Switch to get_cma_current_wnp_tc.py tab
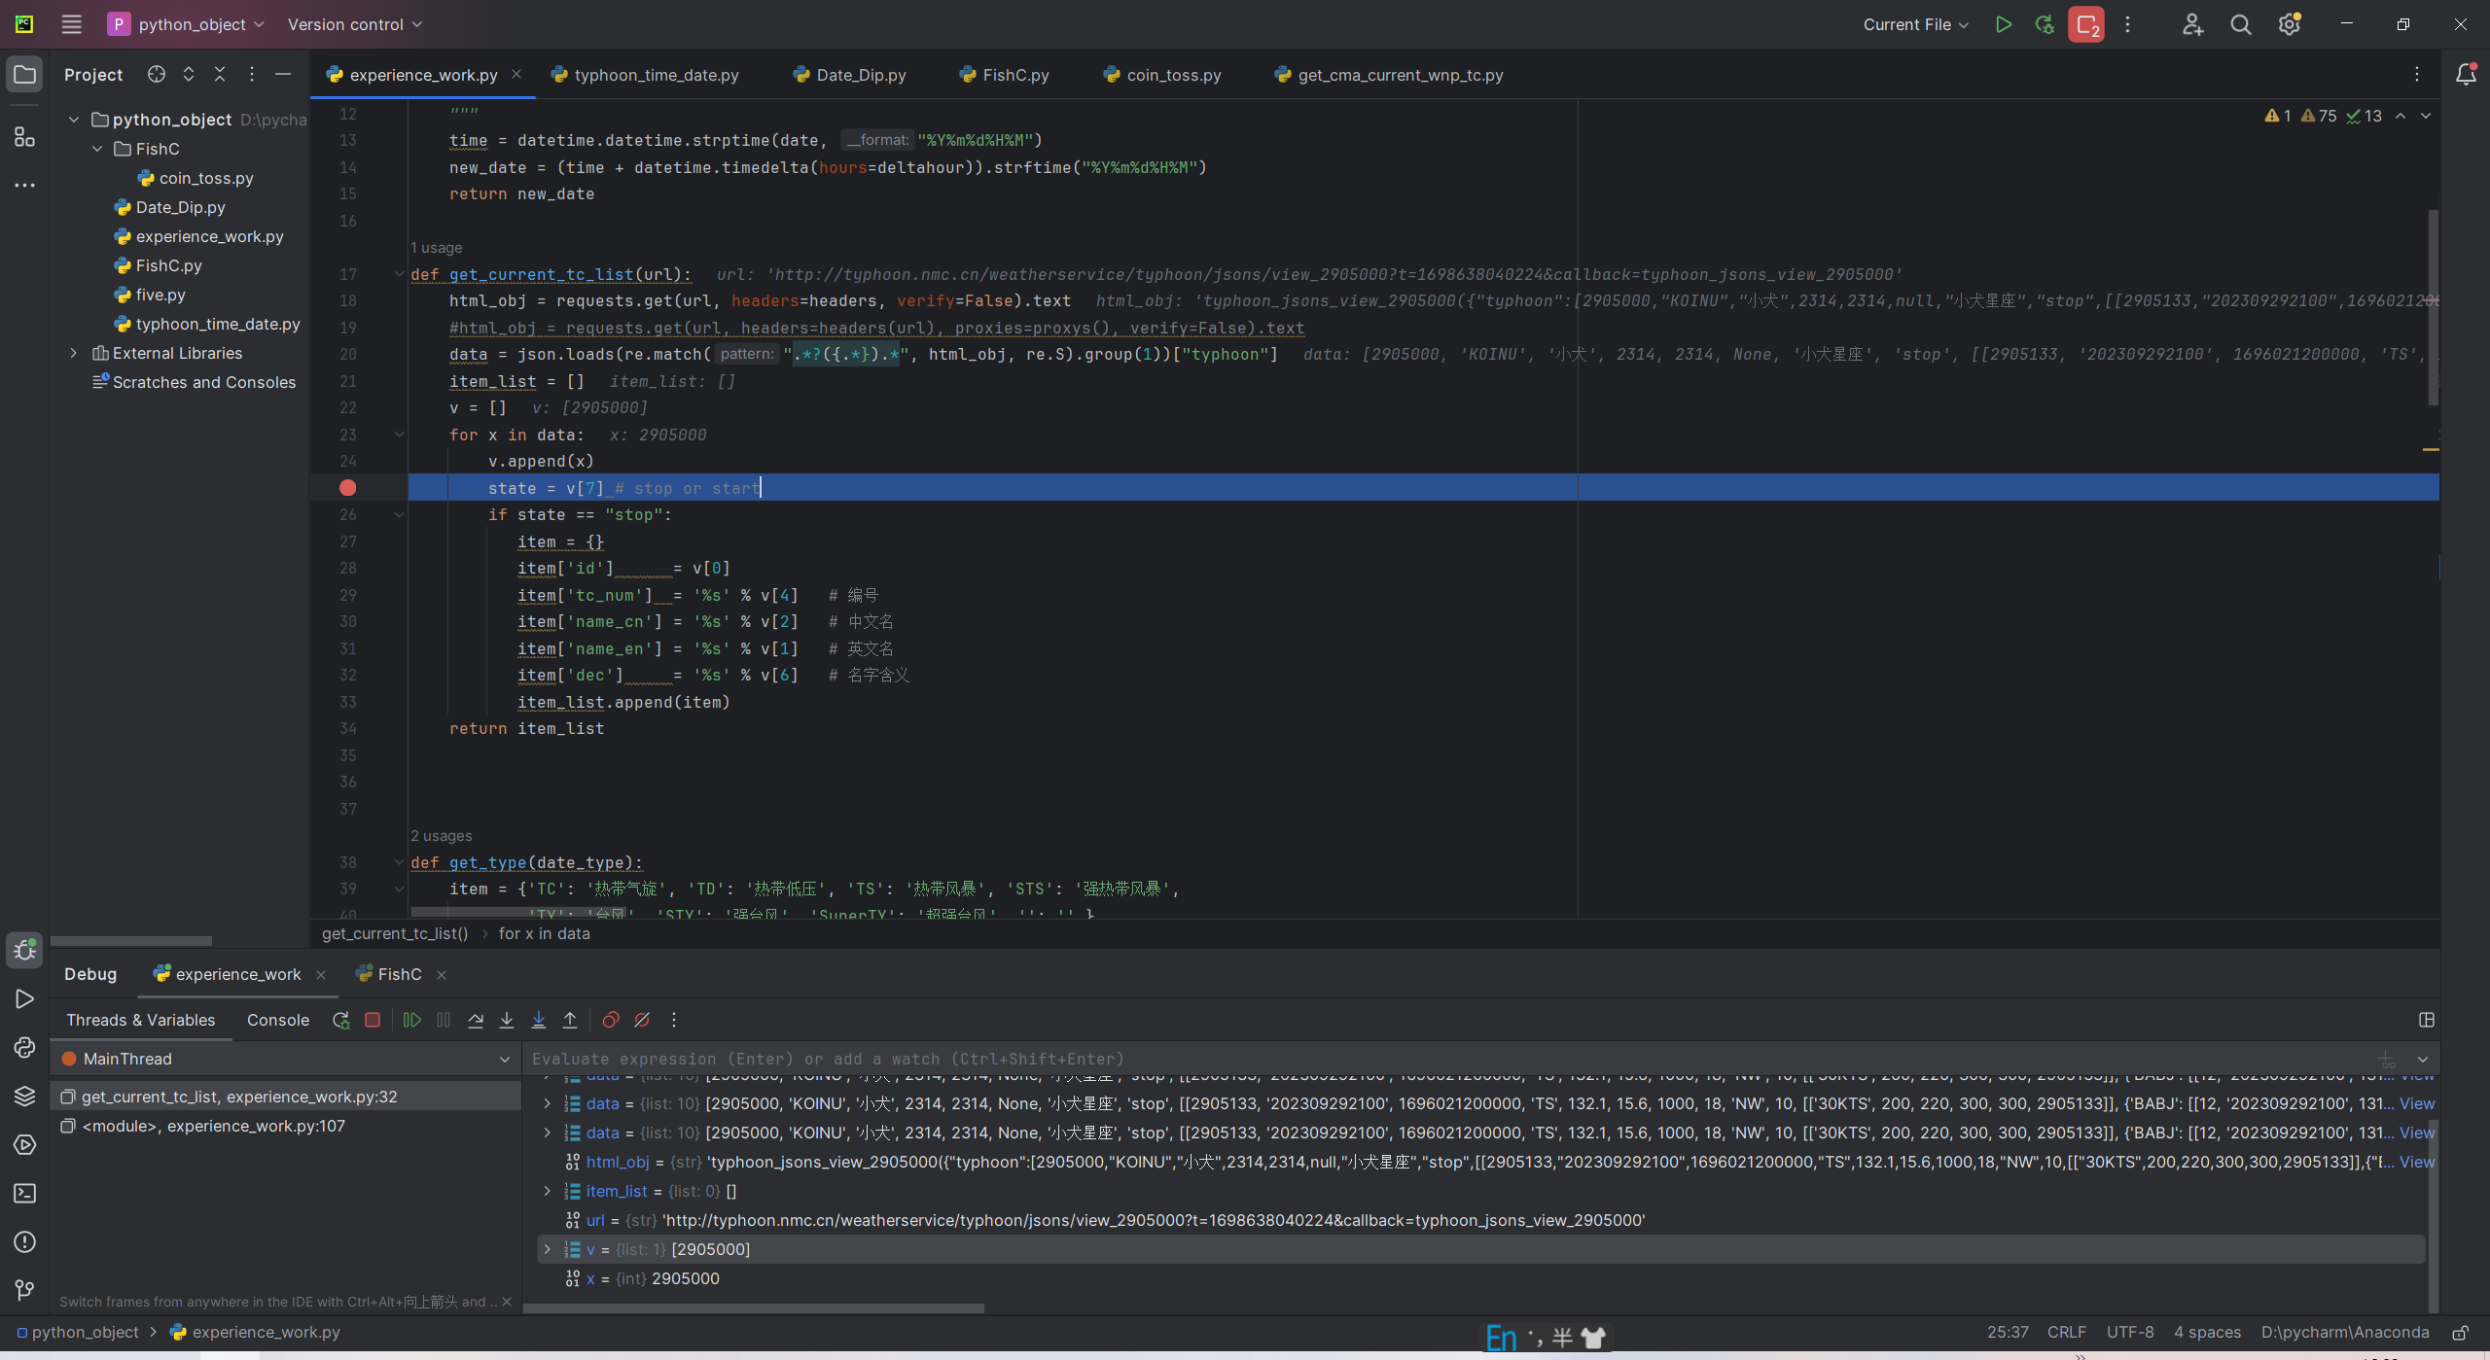Screen dimensions: 2490x1360 pyautogui.click(x=1389, y=75)
